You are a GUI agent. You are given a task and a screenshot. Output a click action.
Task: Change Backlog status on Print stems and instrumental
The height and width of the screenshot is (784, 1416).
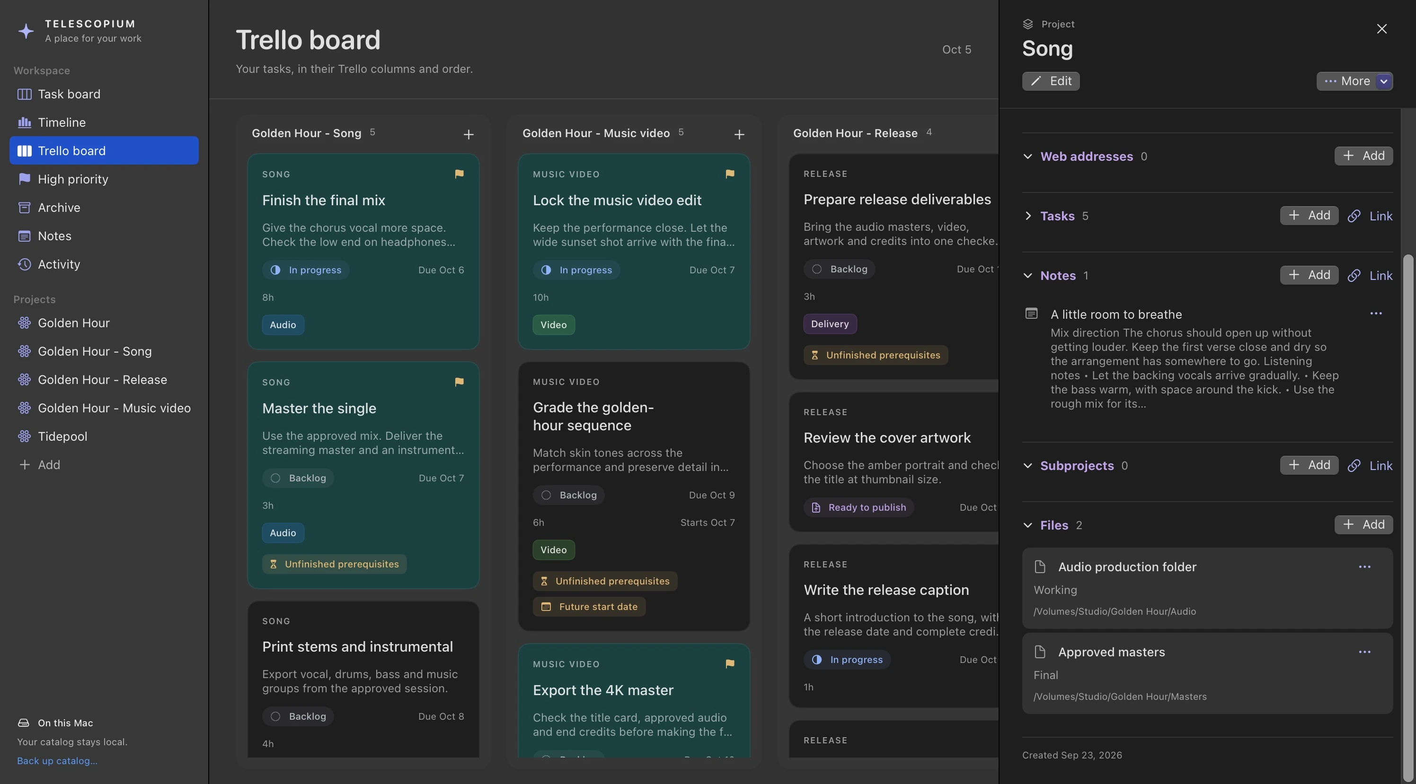298,716
